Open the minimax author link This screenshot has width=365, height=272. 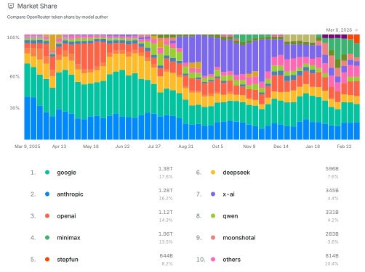(x=68, y=238)
